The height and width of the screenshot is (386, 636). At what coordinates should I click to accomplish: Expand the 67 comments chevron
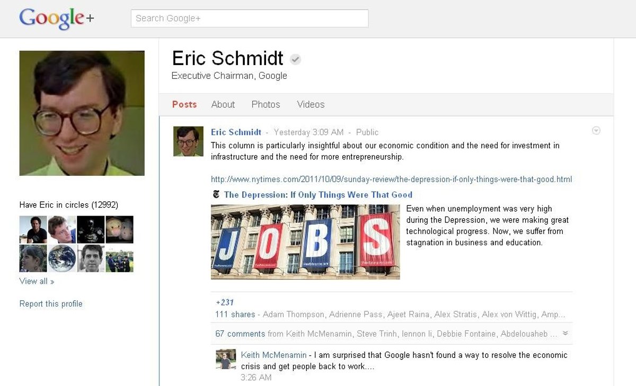pos(566,334)
